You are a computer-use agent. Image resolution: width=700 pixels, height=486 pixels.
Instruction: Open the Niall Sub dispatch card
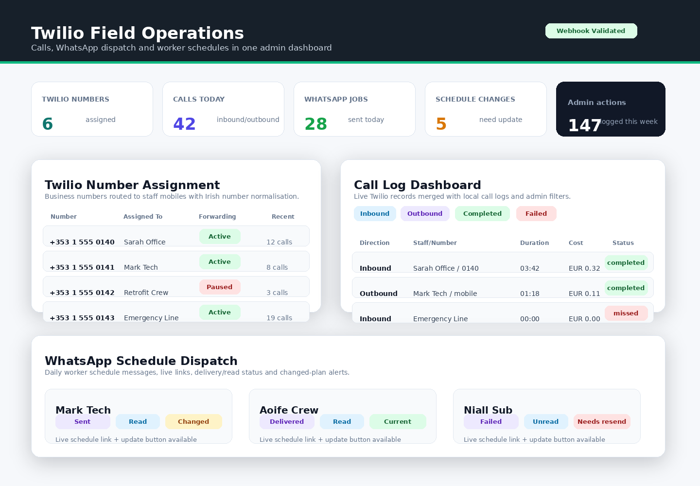click(547, 416)
